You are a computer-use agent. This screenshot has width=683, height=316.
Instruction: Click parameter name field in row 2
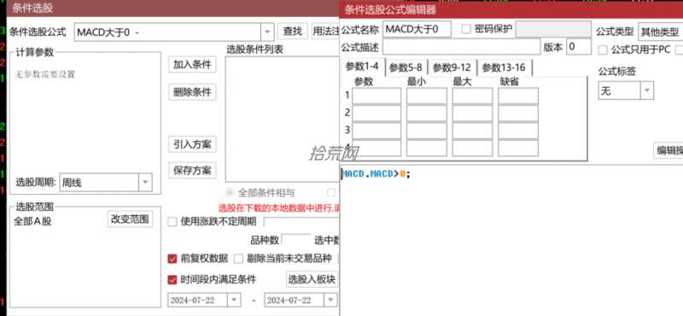point(377,114)
